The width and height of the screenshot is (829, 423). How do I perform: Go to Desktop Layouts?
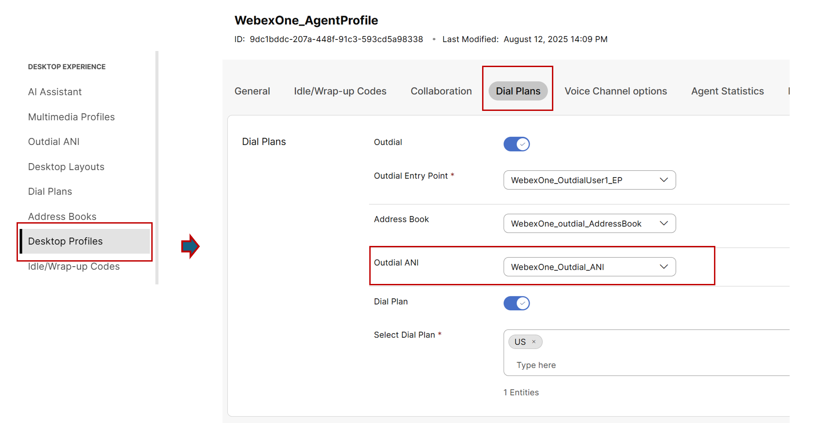click(x=66, y=167)
